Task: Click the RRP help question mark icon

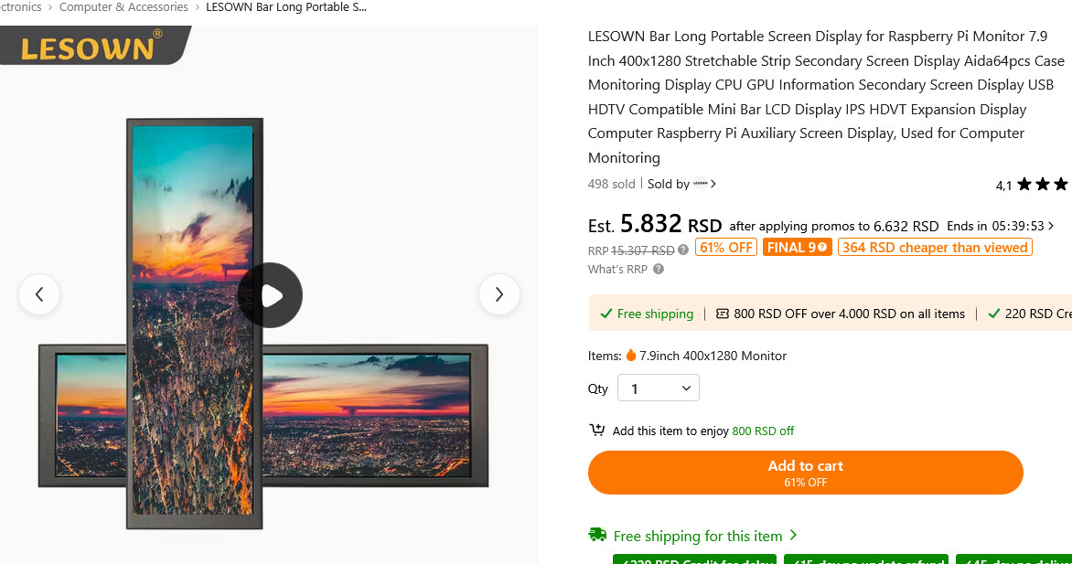Action: [683, 250]
